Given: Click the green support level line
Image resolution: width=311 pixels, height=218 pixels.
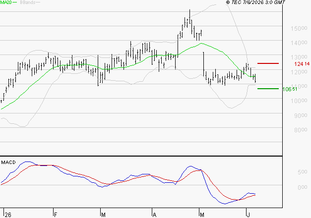Looking at the screenshot, I should [268, 89].
